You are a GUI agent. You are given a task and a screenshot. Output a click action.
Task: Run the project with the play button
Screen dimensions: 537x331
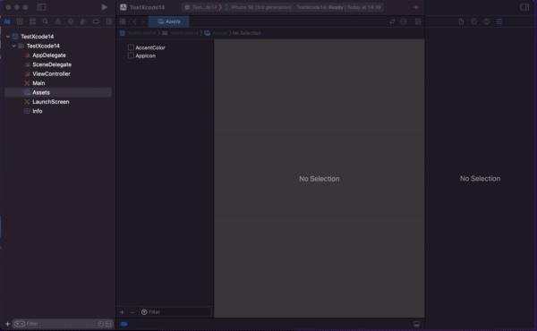[105, 7]
